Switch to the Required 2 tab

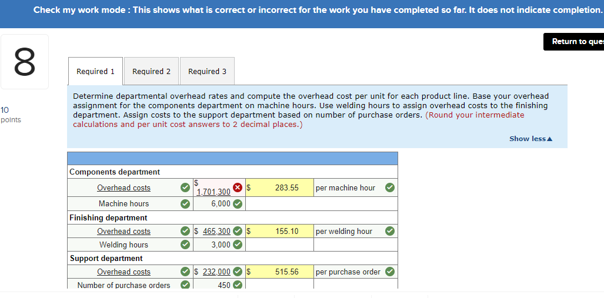click(151, 71)
